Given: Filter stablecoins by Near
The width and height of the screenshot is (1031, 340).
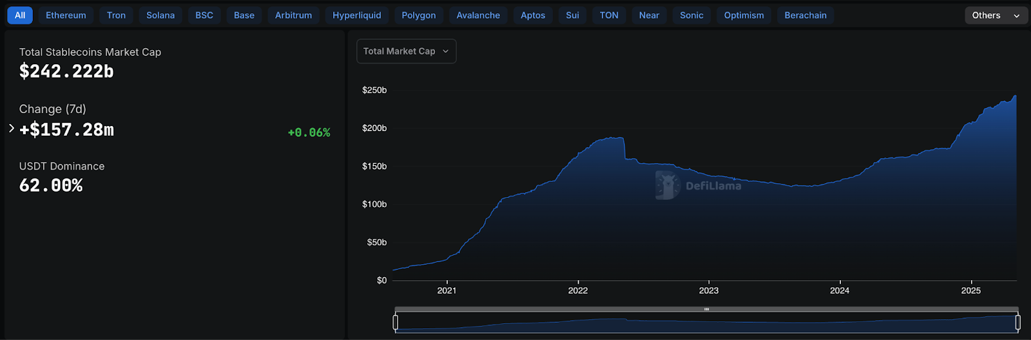Looking at the screenshot, I should point(649,15).
